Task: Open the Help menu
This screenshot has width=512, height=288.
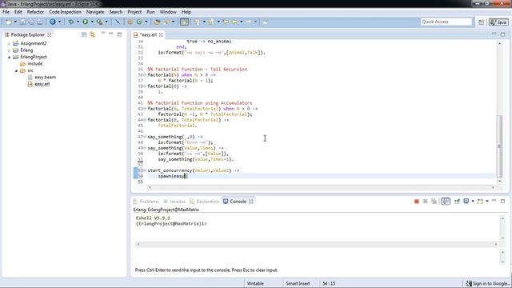Action: 186,12
